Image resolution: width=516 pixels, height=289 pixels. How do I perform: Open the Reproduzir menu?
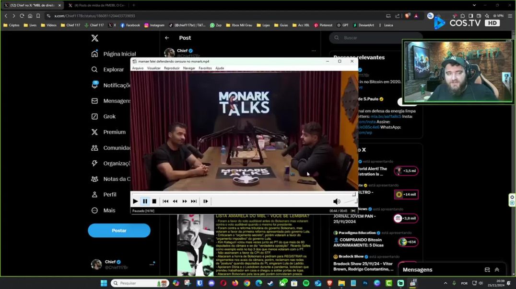(172, 68)
